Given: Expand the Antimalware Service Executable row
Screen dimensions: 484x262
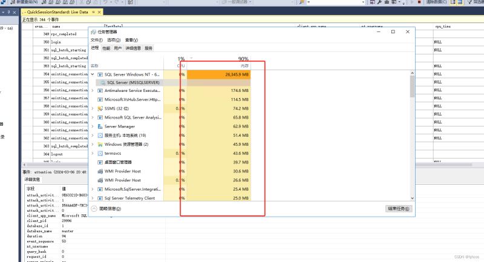Looking at the screenshot, I should click(93, 90).
